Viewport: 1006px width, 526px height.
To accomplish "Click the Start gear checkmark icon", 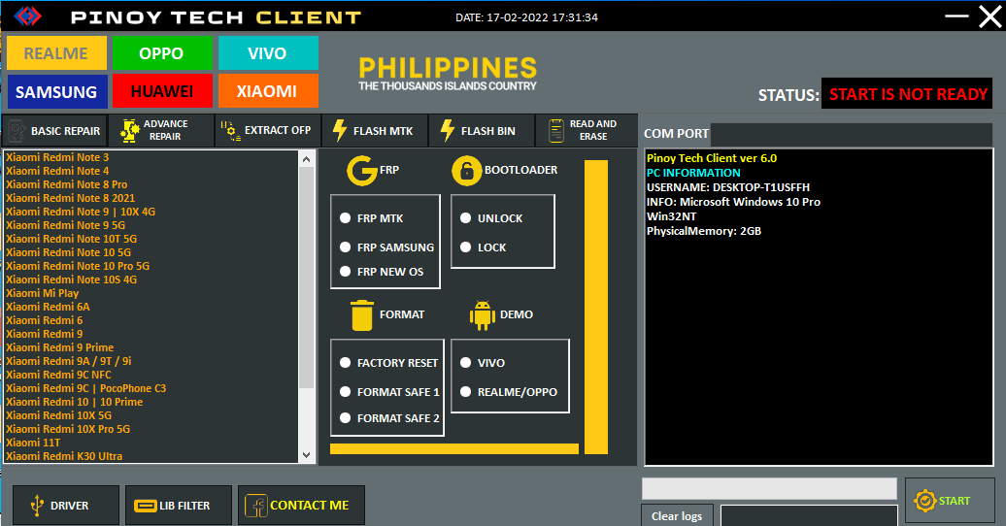I will 925,501.
